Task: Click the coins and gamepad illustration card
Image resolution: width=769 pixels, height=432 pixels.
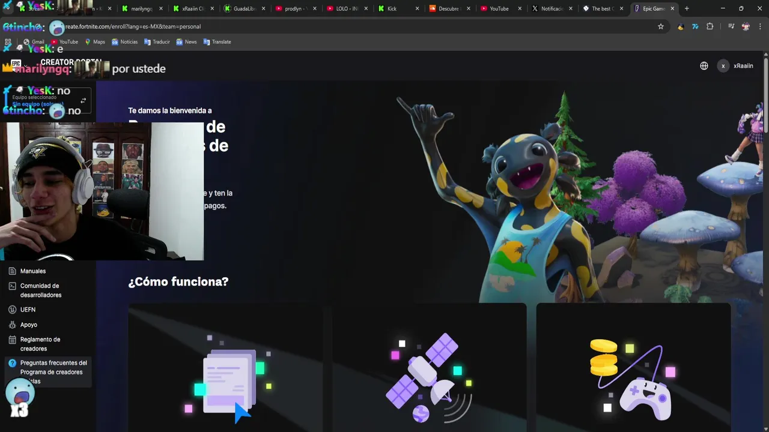Action: tap(633, 367)
